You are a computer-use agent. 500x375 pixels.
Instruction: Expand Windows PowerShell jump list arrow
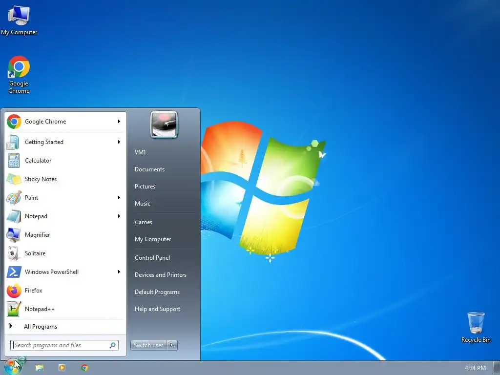pyautogui.click(x=119, y=272)
